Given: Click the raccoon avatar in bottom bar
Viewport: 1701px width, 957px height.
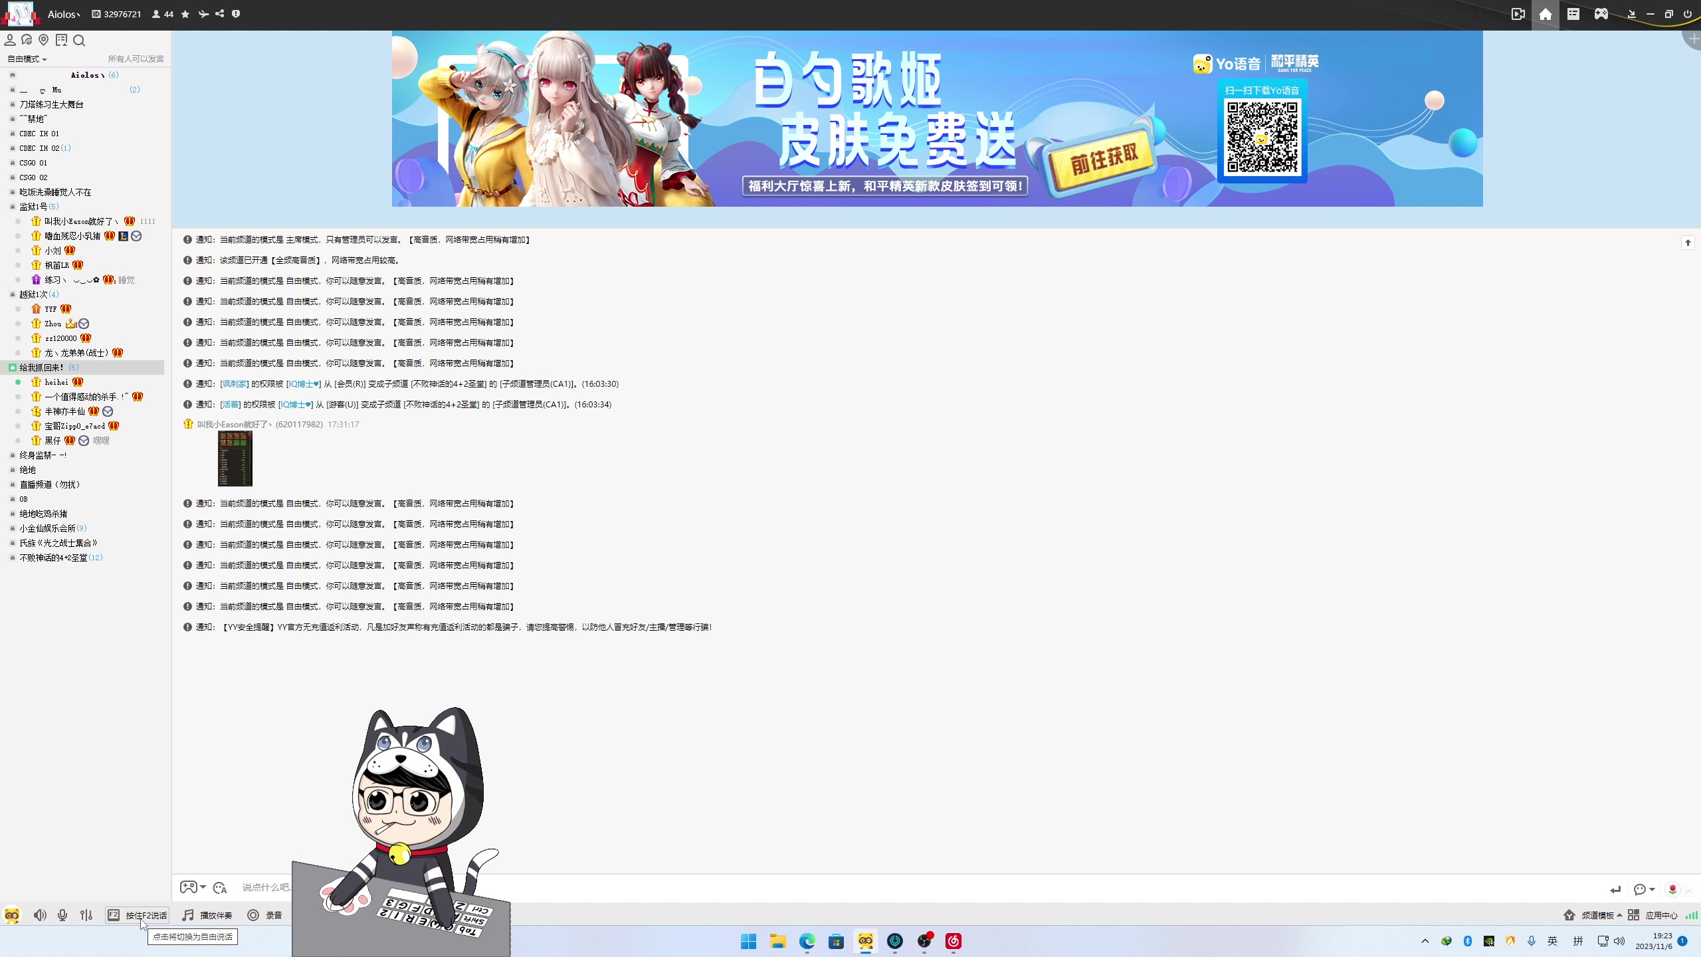Looking at the screenshot, I should coord(12,915).
